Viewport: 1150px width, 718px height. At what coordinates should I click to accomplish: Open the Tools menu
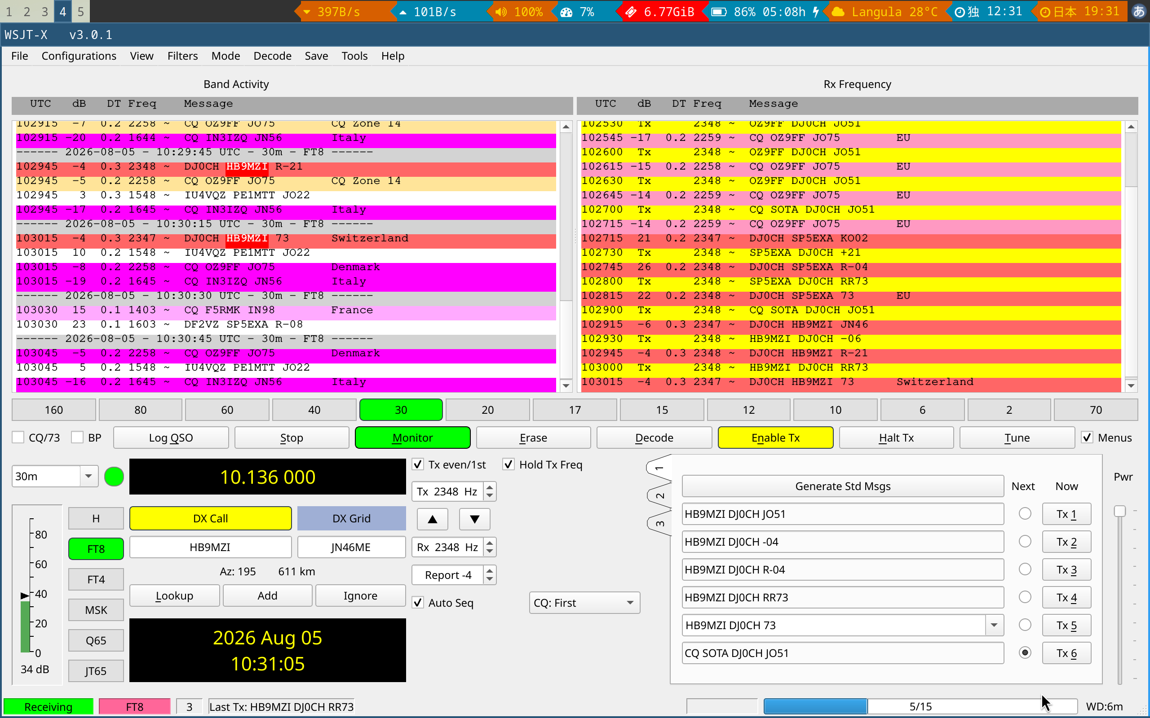click(x=354, y=56)
